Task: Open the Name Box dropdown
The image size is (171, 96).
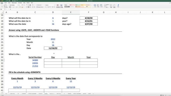Action: [5, 9]
